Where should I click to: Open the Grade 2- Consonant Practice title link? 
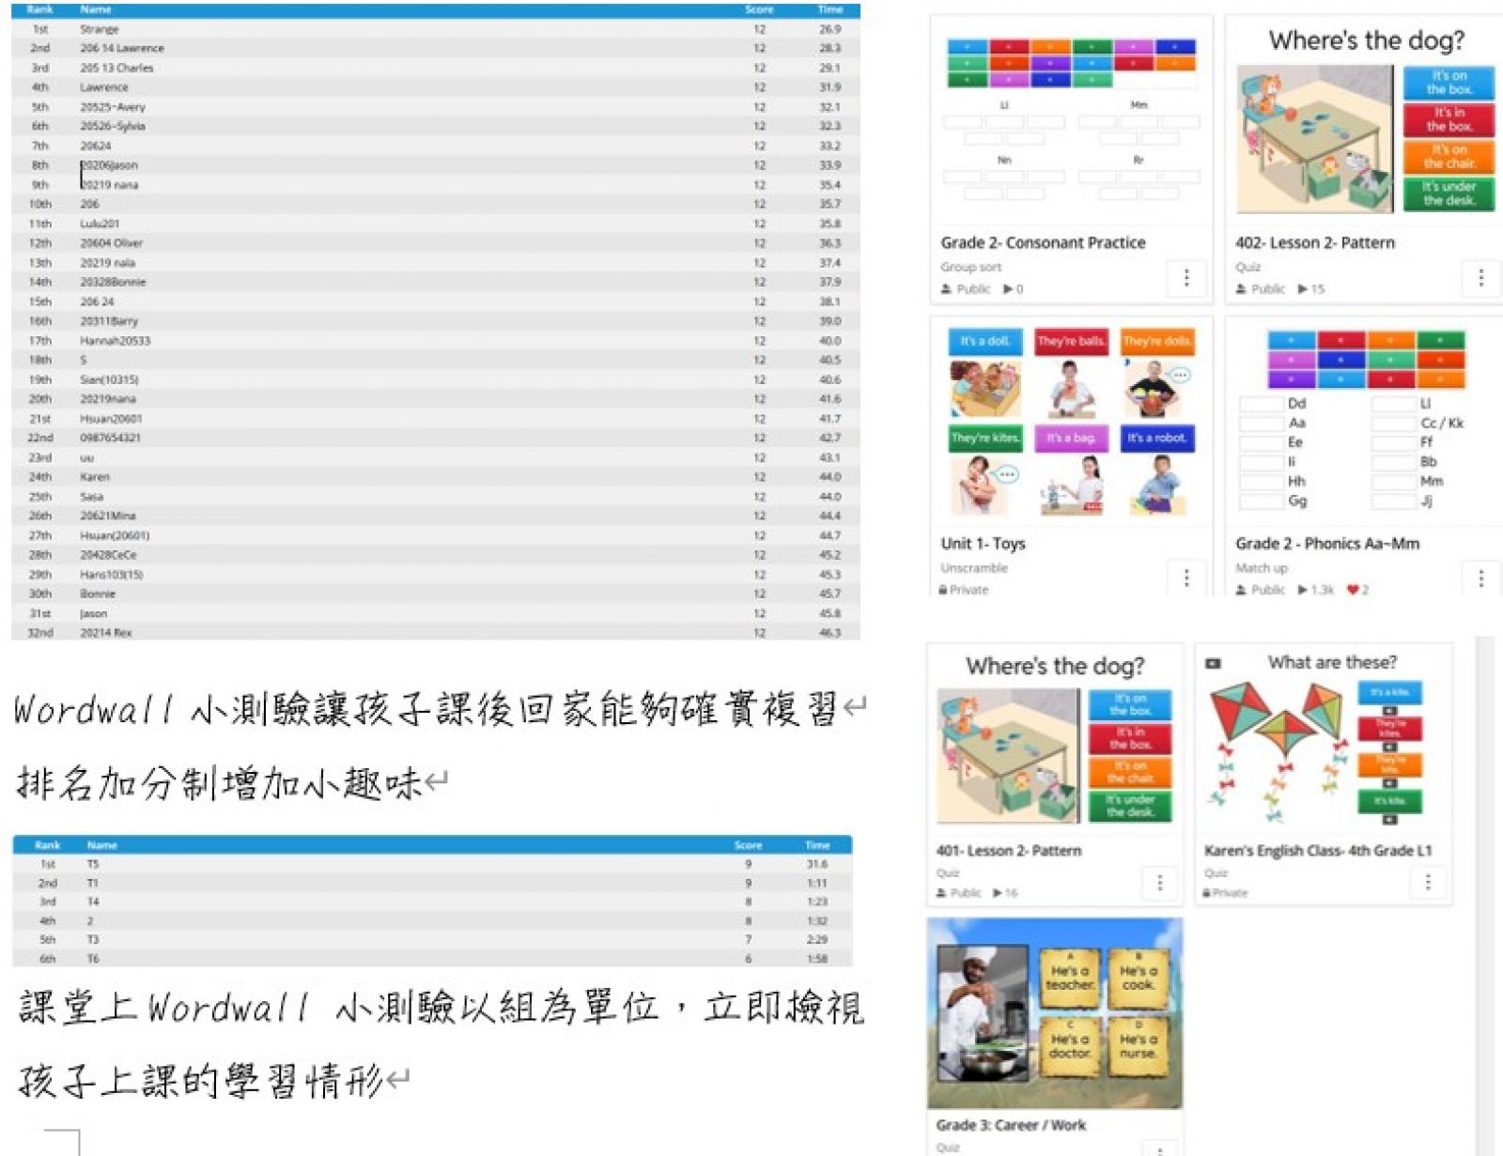[1043, 242]
